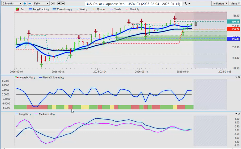Click the blue plus zoom-in button
The image size is (241, 149).
point(25,3)
